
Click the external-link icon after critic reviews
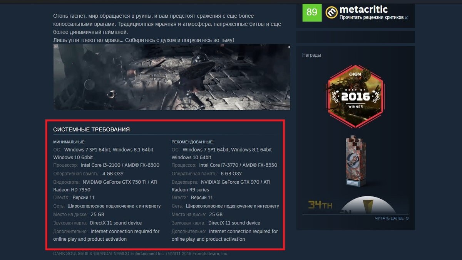(x=407, y=17)
